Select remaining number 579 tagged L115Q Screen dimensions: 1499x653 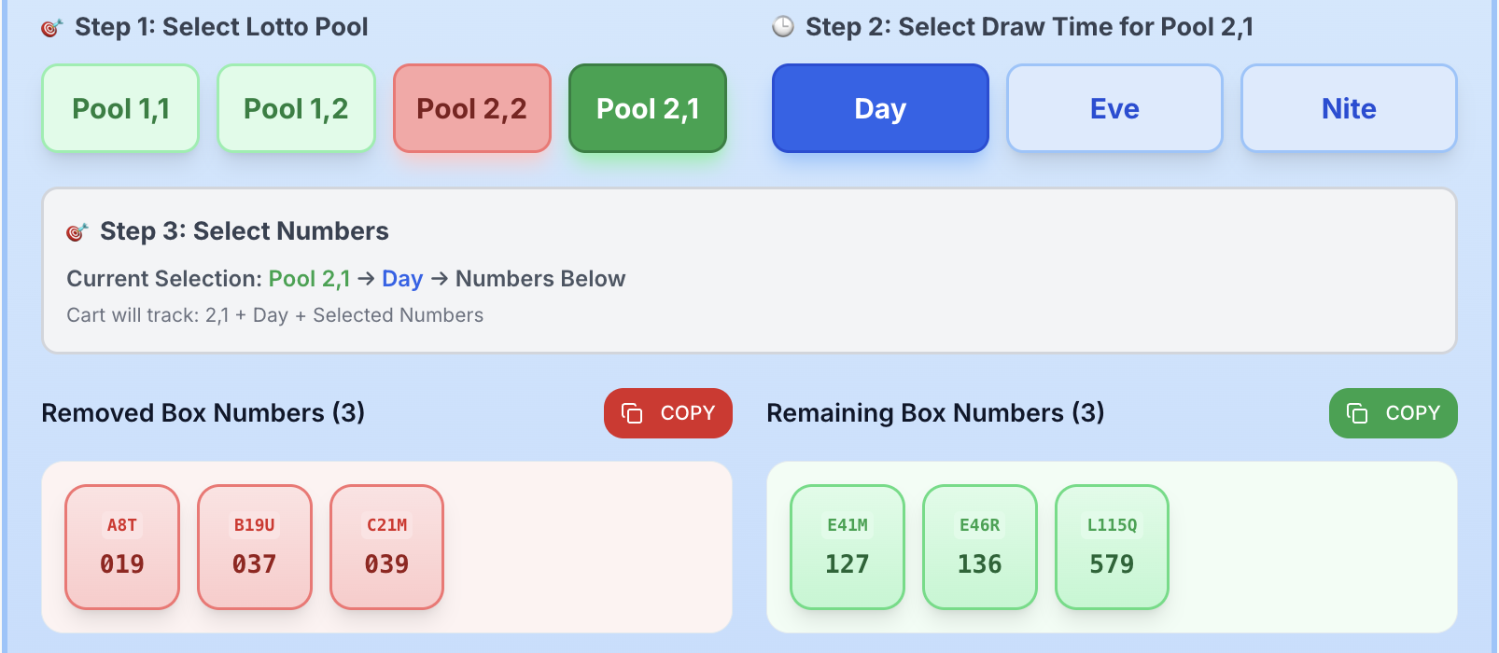click(x=1113, y=547)
